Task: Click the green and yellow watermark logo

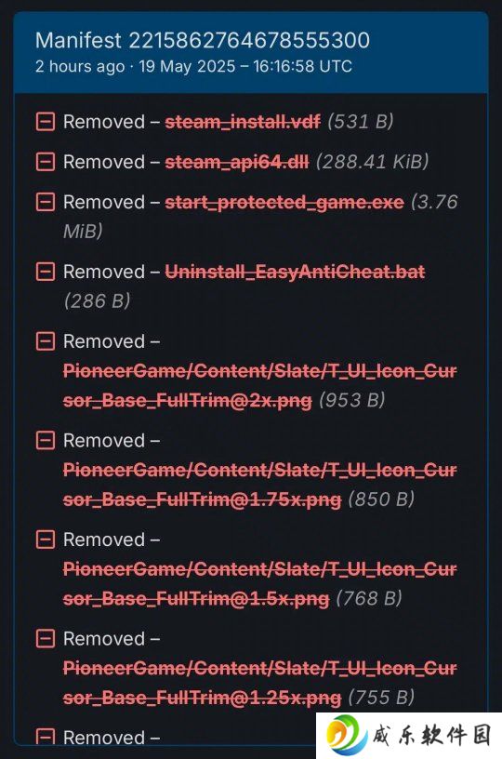Action: coord(347,734)
